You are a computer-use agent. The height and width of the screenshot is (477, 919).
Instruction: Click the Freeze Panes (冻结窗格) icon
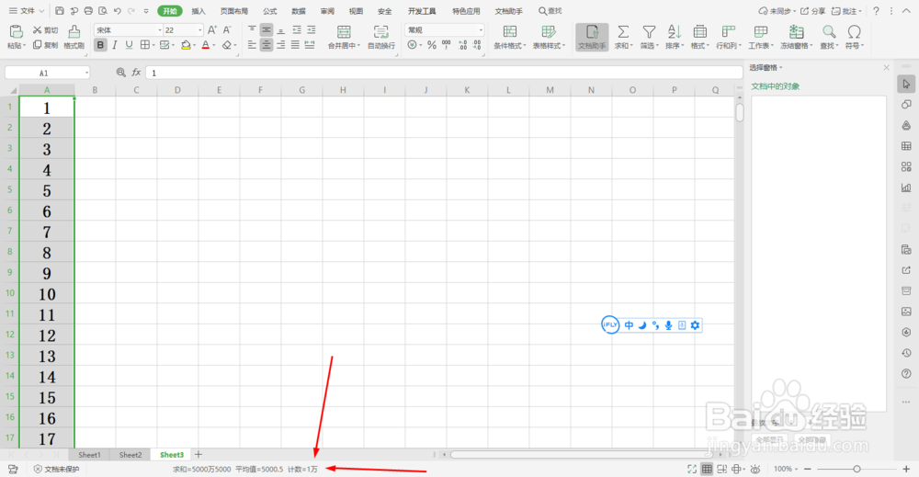click(x=796, y=31)
